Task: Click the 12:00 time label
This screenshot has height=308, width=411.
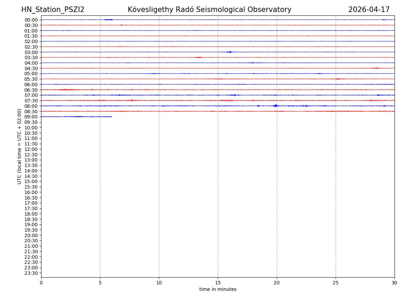Action: 31,149
